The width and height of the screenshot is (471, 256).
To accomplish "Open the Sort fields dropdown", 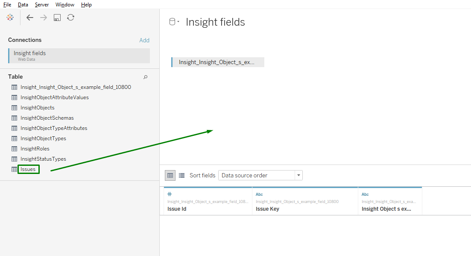I will [x=260, y=175].
